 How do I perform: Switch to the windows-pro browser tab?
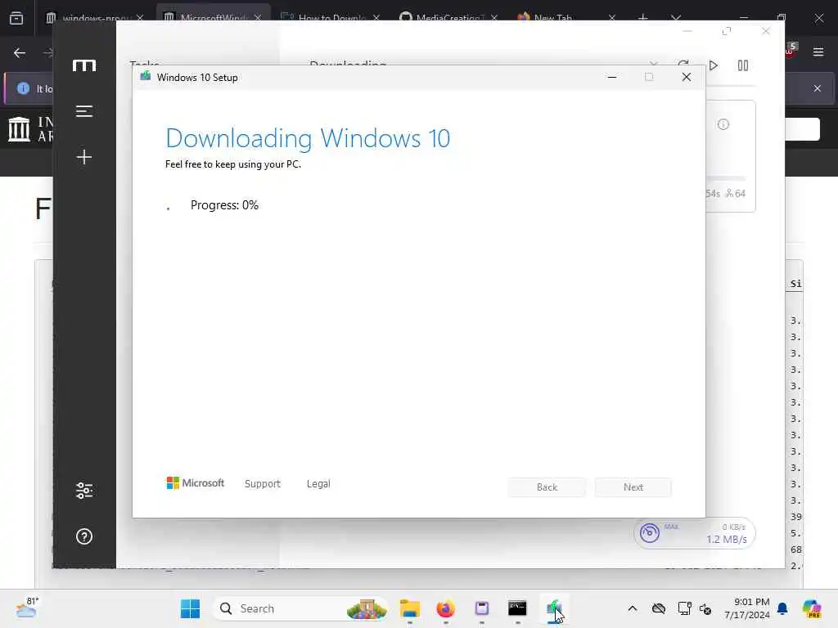(95, 18)
